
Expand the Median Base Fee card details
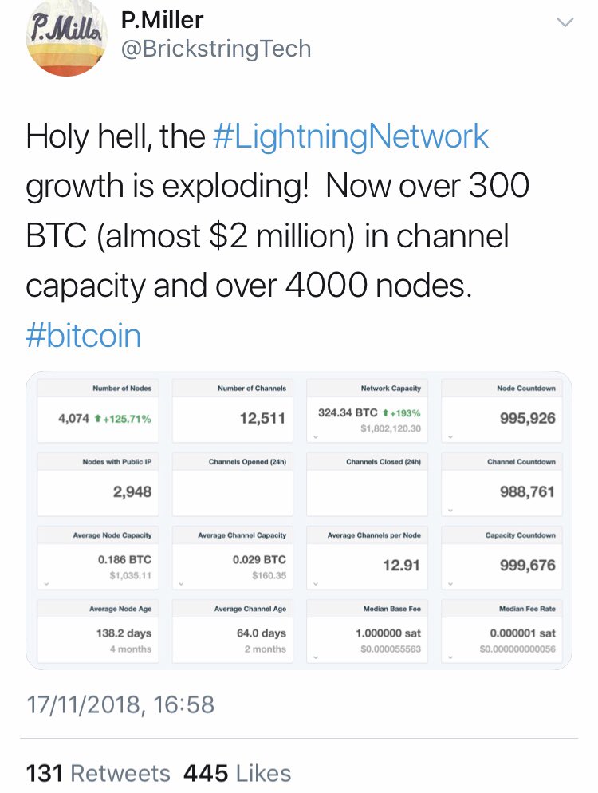pos(317,659)
